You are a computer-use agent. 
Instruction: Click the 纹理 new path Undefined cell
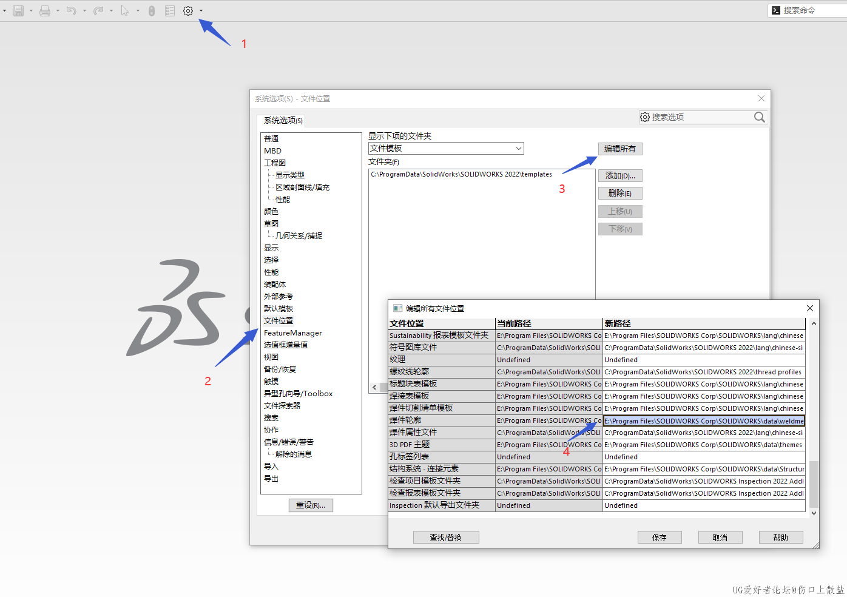point(704,360)
